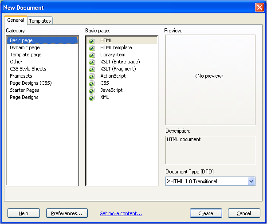The image size is (267, 224).
Task: Click the XSLT (Entire page) icon
Action: coord(92,62)
